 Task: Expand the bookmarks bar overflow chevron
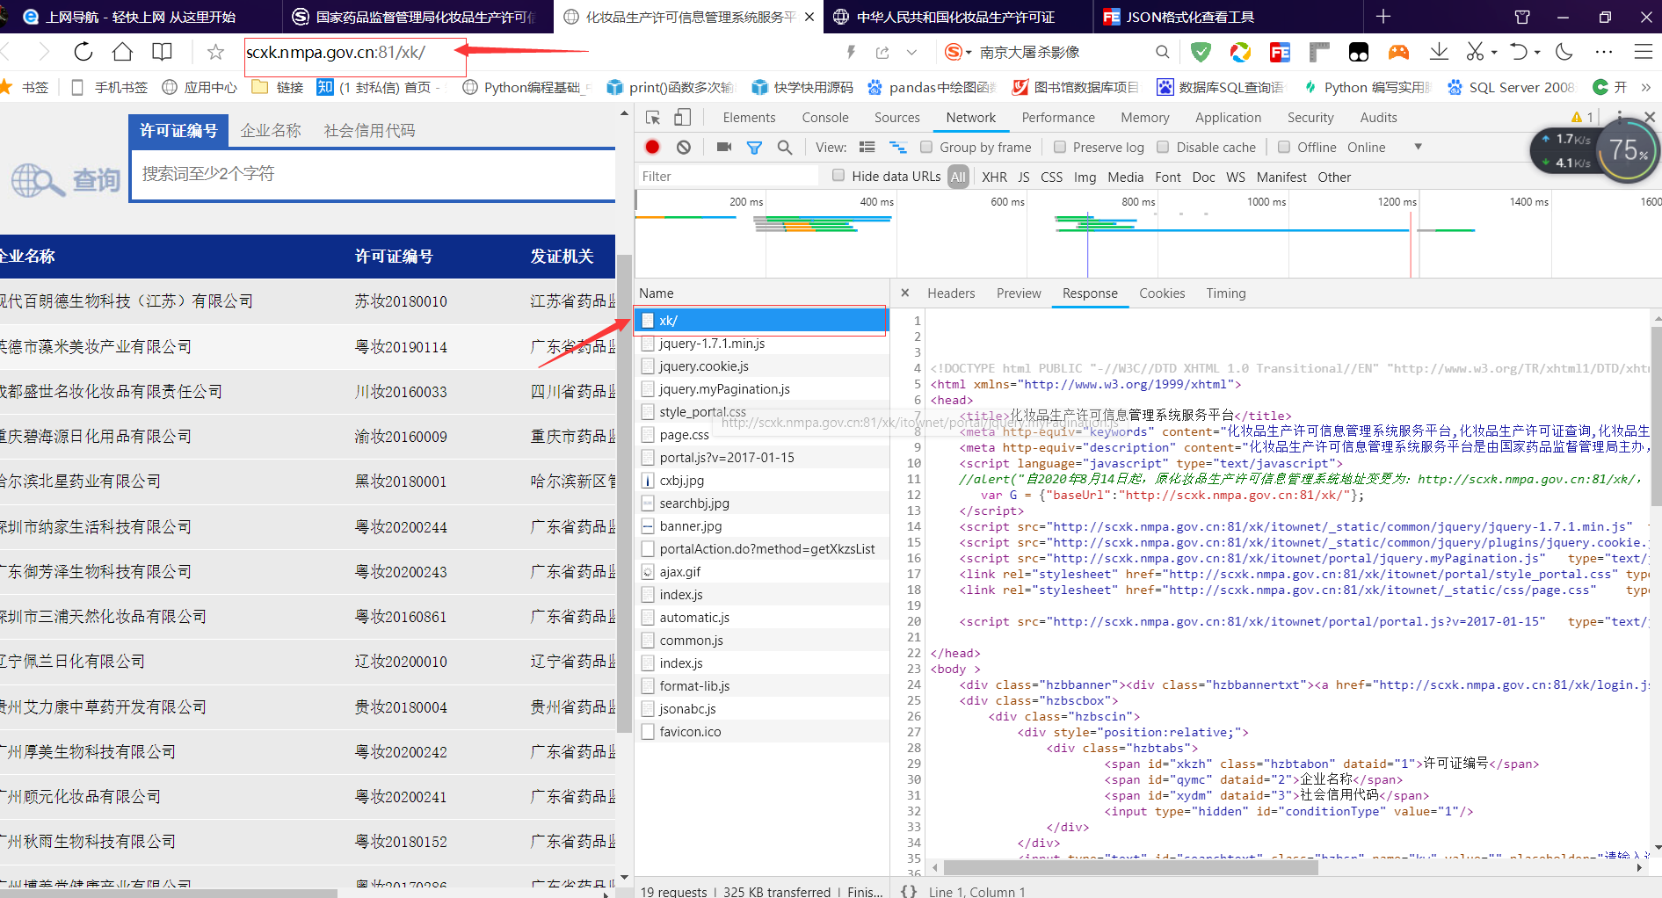point(1646,87)
